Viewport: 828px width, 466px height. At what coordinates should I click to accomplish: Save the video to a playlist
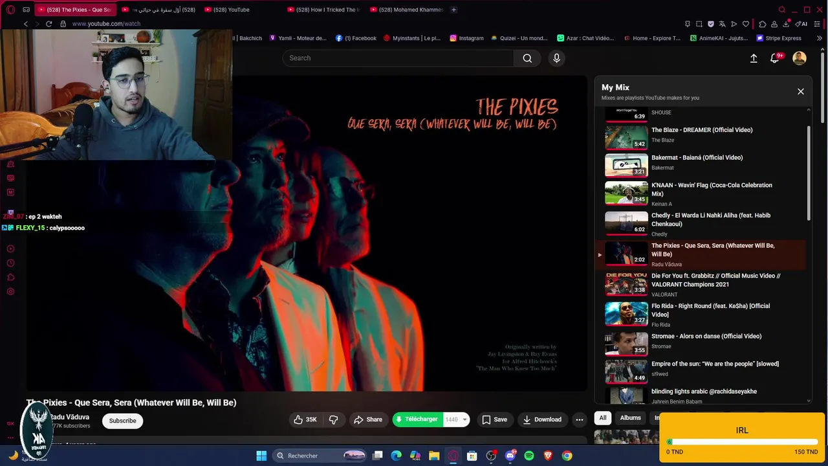(494, 419)
